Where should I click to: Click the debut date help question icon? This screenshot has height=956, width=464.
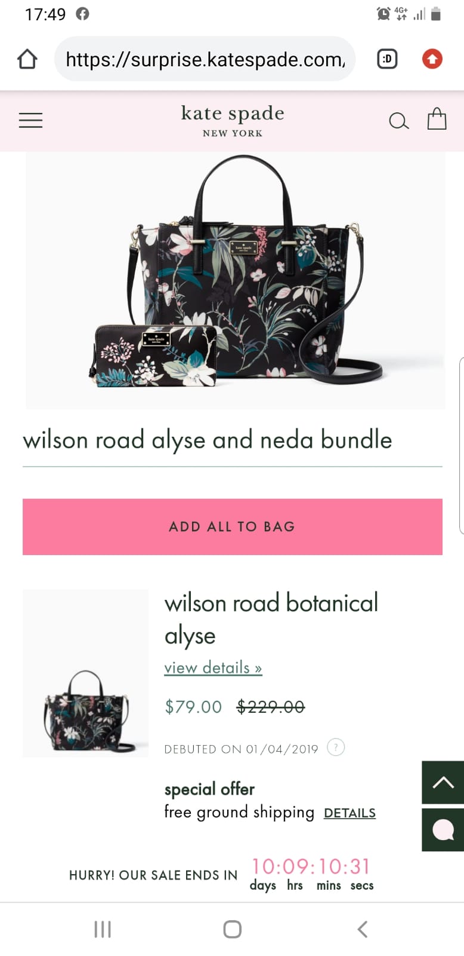pos(336,747)
